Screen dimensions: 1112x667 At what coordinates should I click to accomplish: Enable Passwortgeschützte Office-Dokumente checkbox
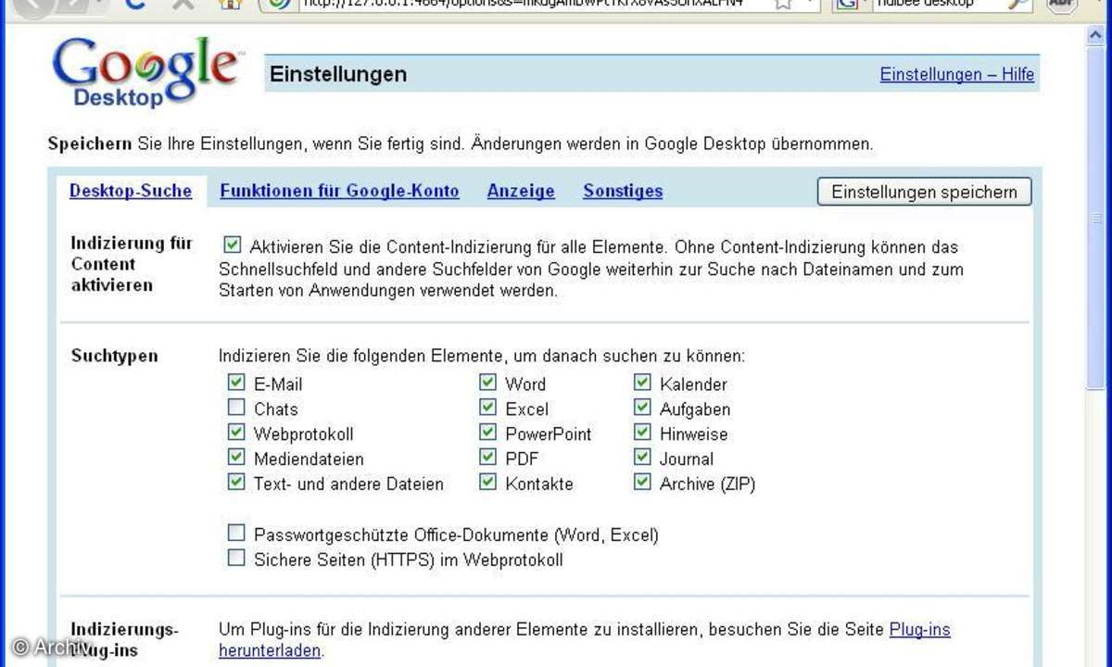(236, 534)
